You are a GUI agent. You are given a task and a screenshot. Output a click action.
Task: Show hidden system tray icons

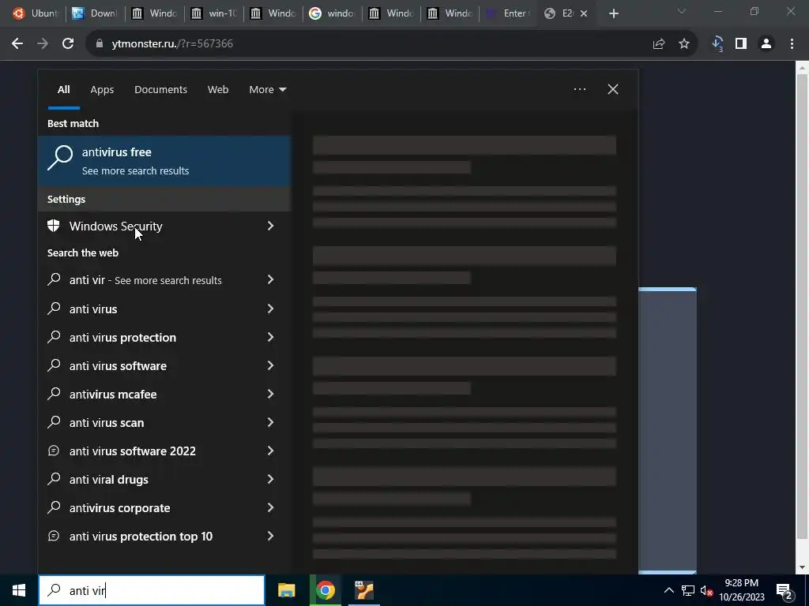668,590
